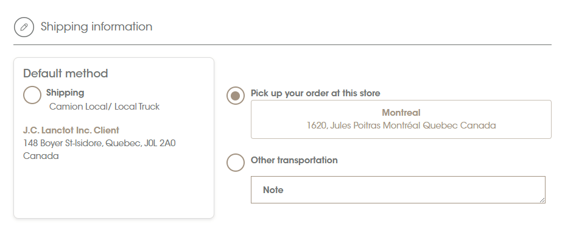Click the 1620, Jules Poitras address text
565x240 pixels.
tap(401, 125)
